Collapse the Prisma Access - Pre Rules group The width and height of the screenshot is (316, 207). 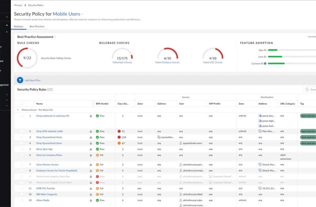pyautogui.click(x=18, y=110)
